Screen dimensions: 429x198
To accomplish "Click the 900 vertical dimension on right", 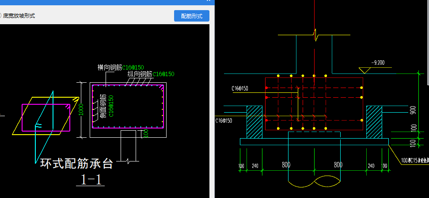I will [413, 110].
